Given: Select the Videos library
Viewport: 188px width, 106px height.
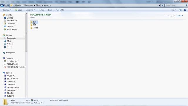Looking at the screenshot, I should click(8, 47).
